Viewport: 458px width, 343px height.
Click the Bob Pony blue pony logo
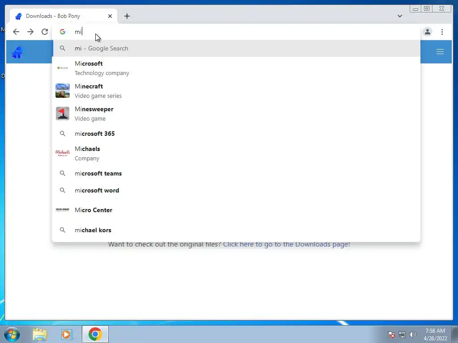click(x=17, y=52)
